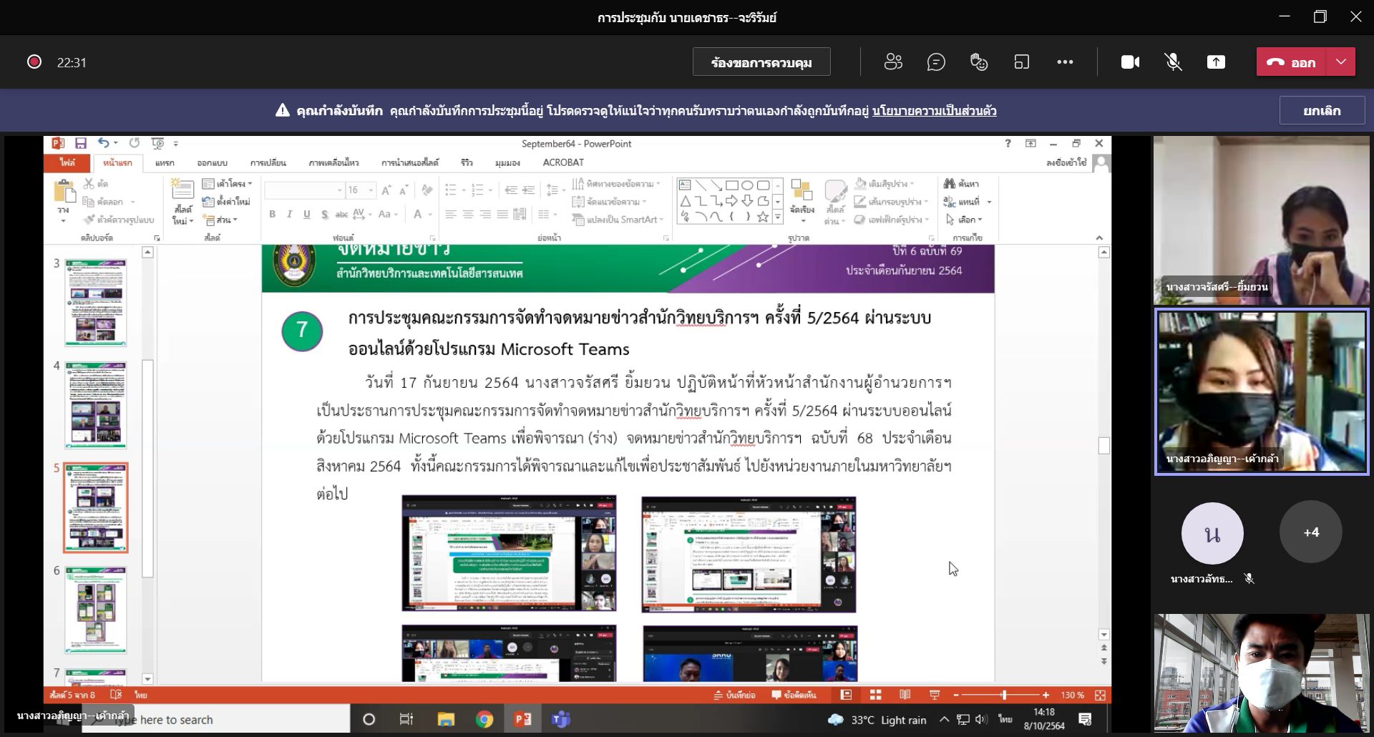This screenshot has height=737, width=1374.
Task: Open the font size 16 dropdown
Action: [371, 190]
